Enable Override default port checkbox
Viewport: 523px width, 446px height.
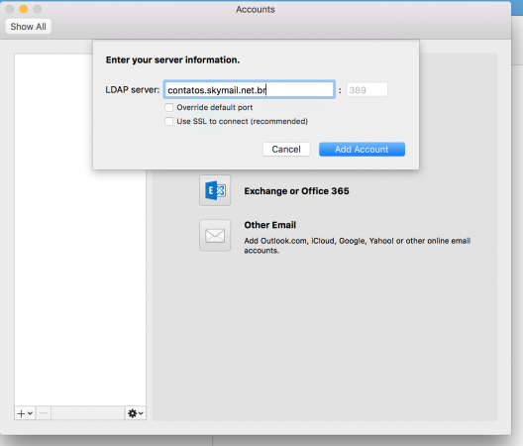click(x=169, y=107)
